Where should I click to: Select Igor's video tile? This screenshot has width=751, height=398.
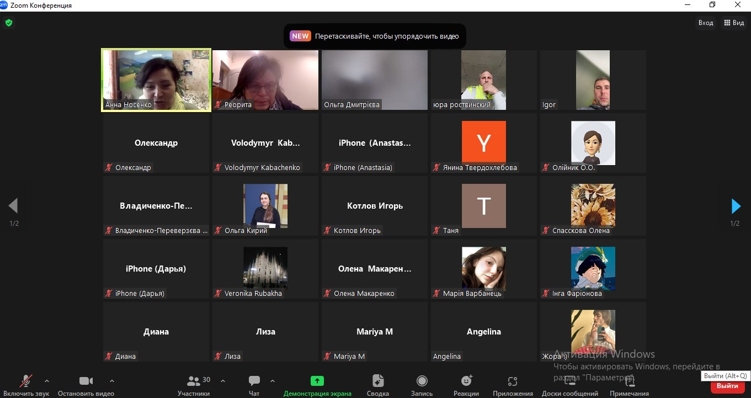pos(593,80)
